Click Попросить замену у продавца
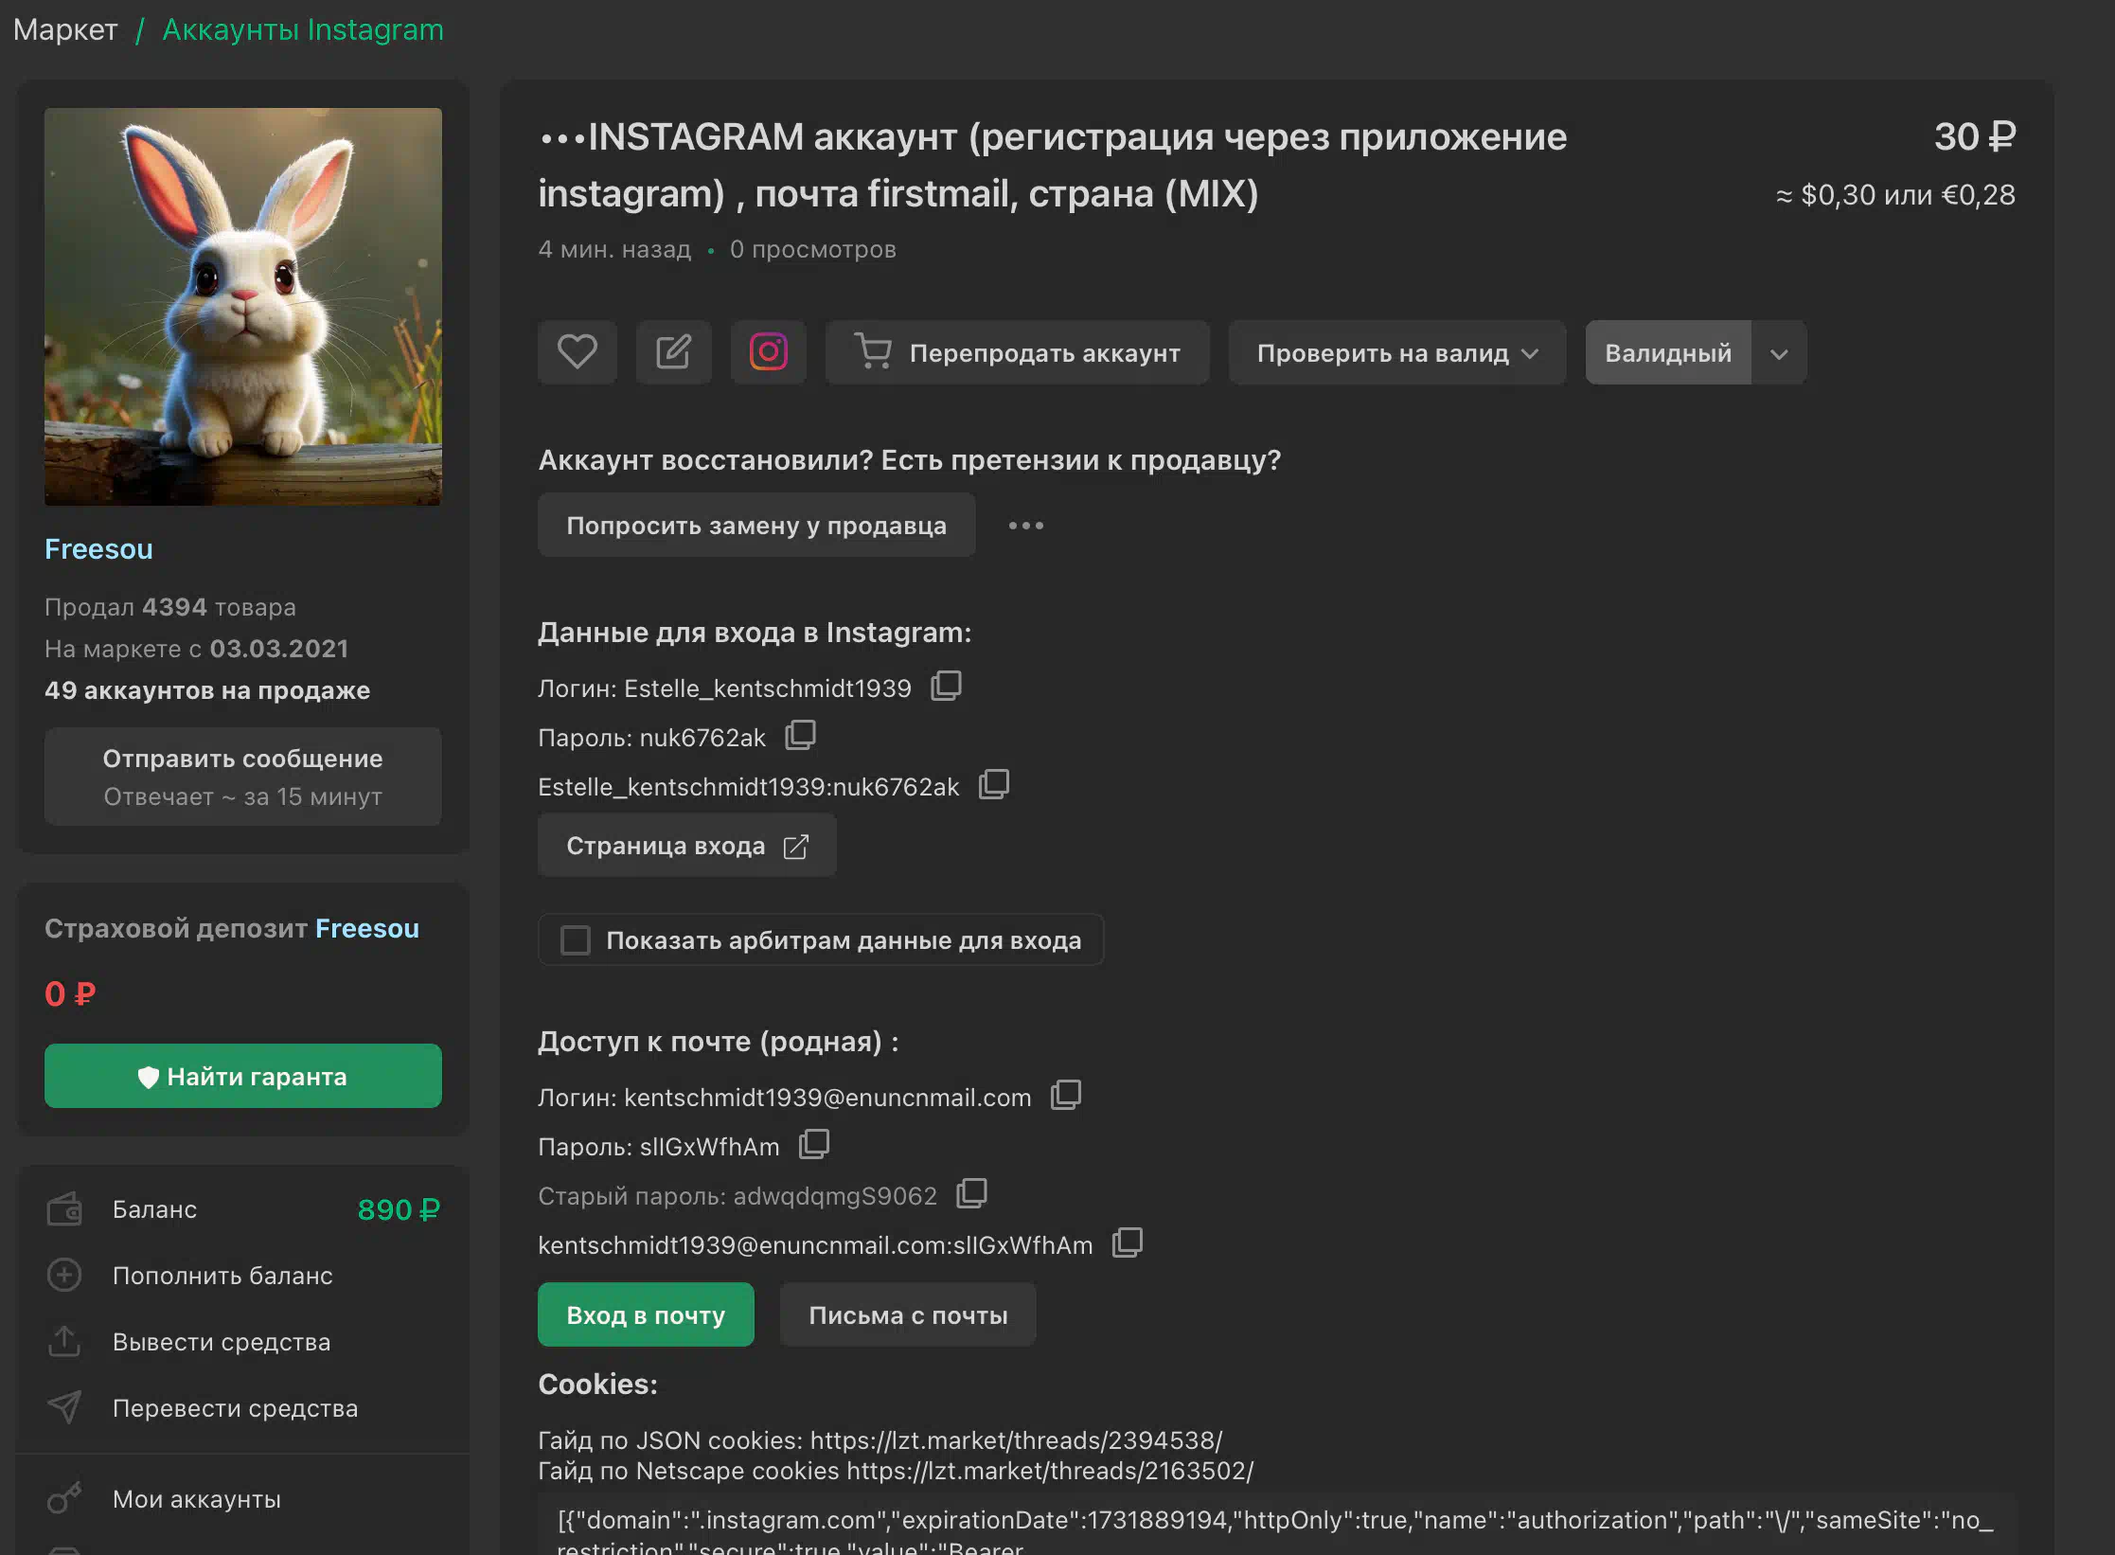Viewport: 2115px width, 1555px height. [756, 526]
